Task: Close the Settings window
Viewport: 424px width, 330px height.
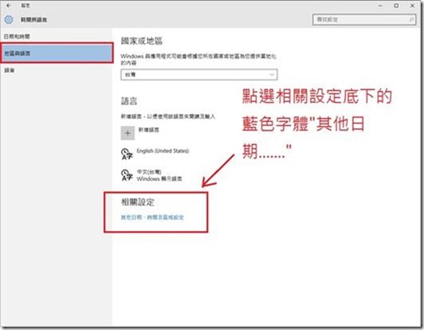Action: click(412, 6)
